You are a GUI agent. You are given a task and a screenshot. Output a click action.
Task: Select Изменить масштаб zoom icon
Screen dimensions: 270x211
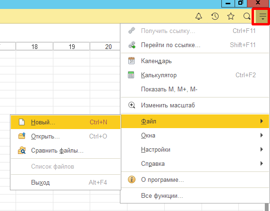pos(132,105)
